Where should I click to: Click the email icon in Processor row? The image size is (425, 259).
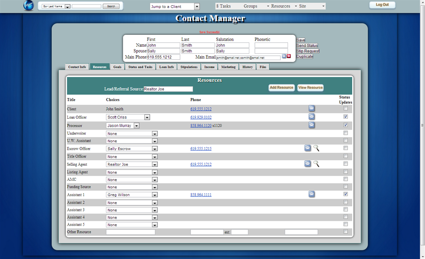(x=311, y=125)
